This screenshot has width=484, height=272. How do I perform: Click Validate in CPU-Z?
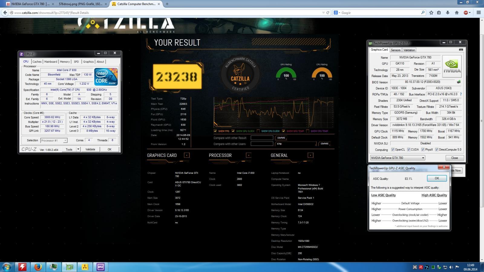90,149
